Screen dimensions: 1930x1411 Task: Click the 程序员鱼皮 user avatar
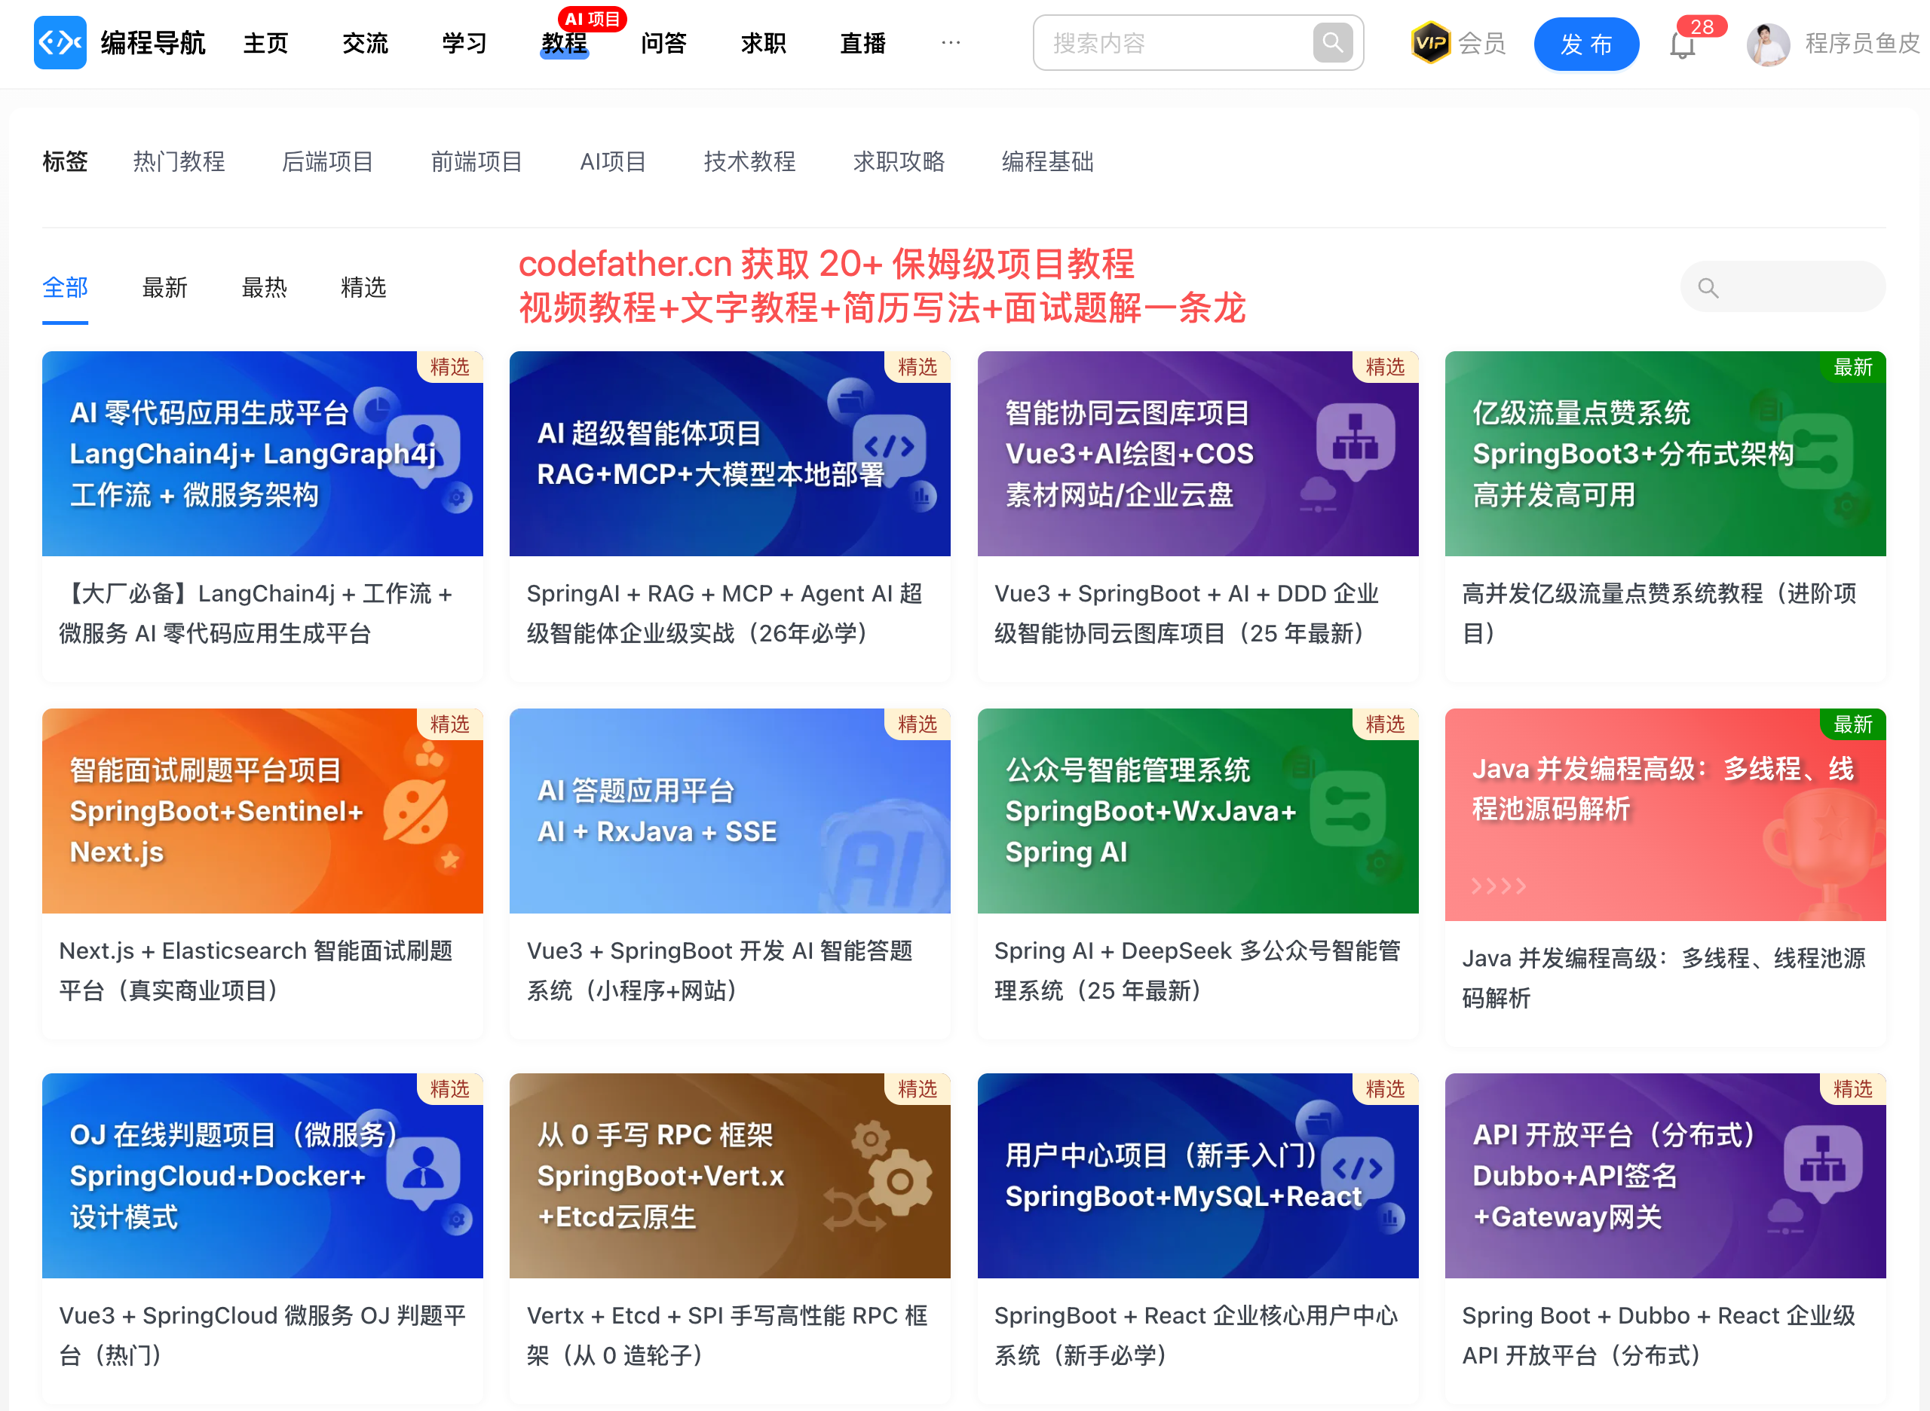pyautogui.click(x=1768, y=44)
